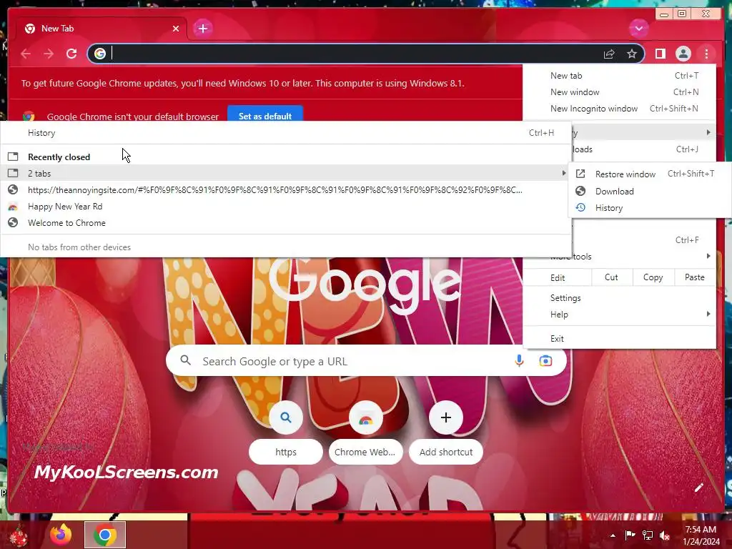This screenshot has height=549, width=732.
Task: Click the Action Center flag icon
Action: [x=630, y=535]
